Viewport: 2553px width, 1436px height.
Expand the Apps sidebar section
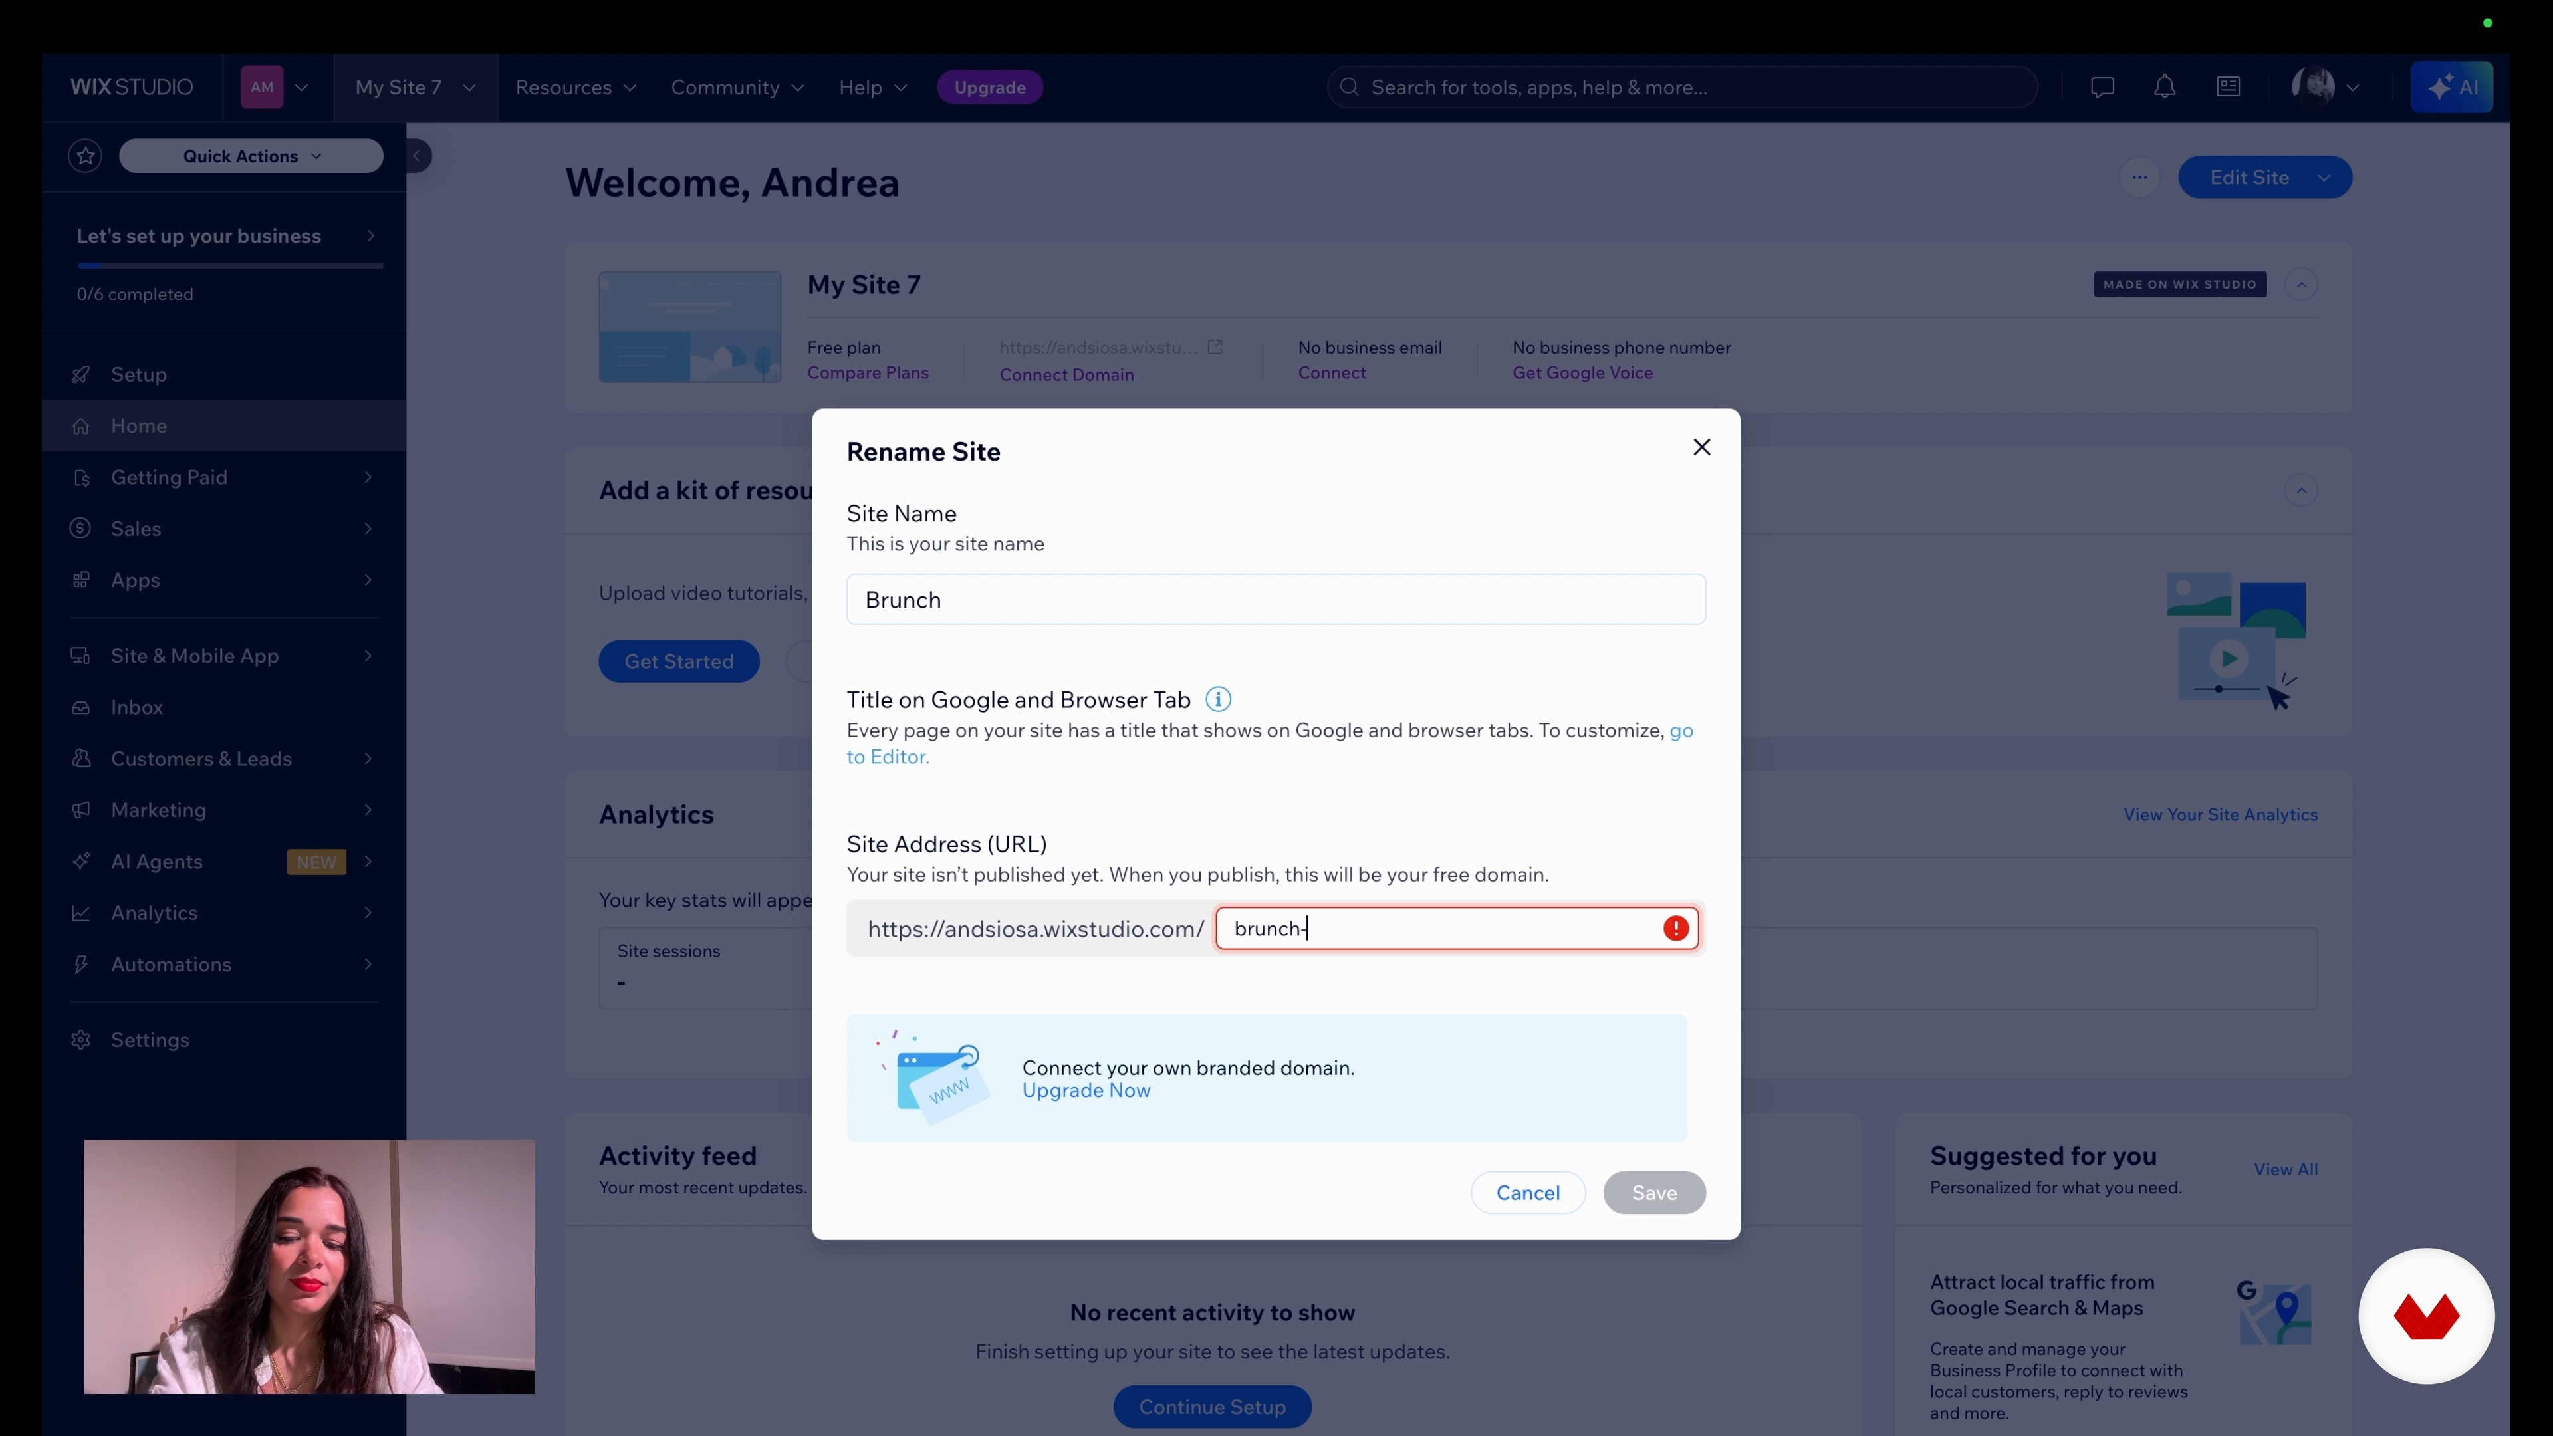coord(224,581)
